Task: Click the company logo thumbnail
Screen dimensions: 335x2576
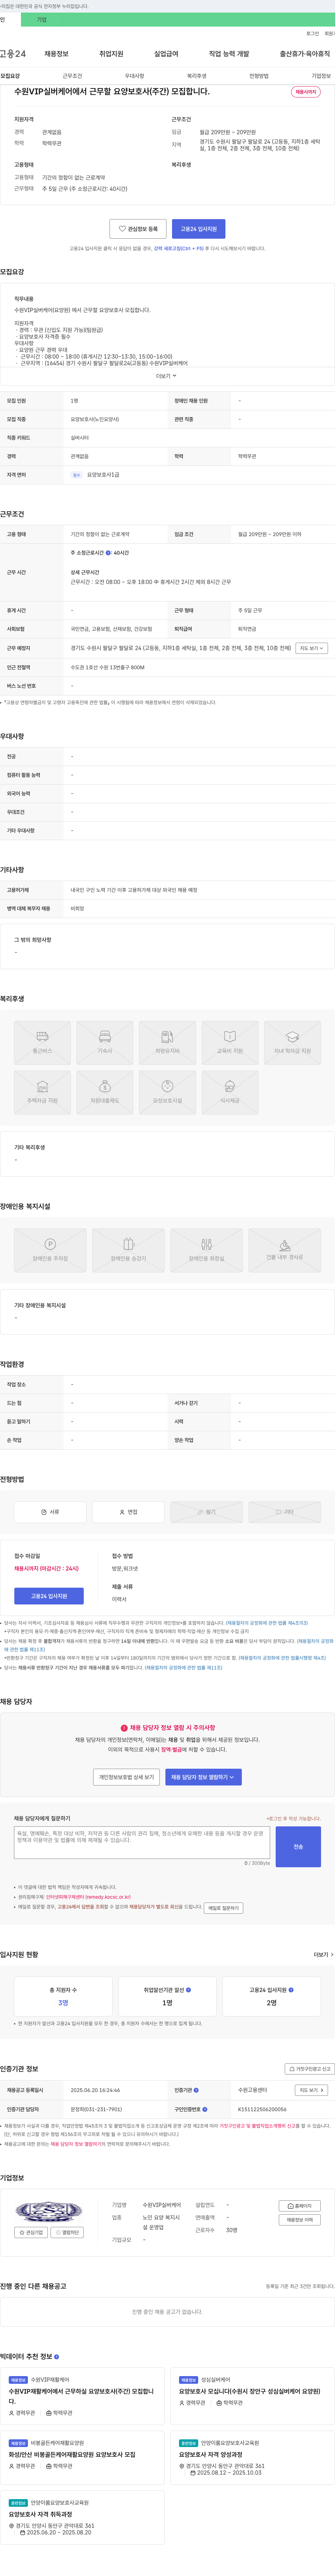Action: 48,2211
